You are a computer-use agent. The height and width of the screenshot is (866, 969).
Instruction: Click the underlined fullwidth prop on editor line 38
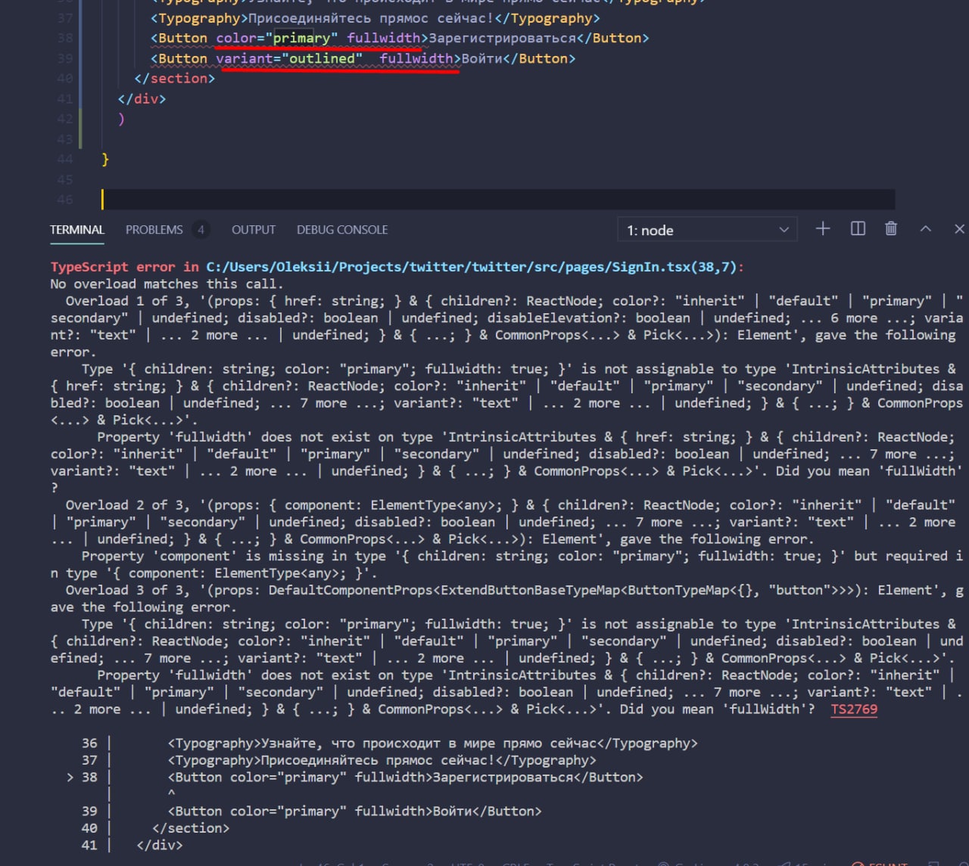point(384,38)
